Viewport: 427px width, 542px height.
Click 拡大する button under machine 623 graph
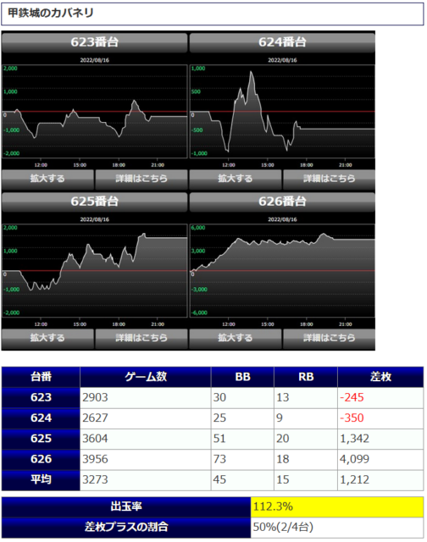click(47, 179)
